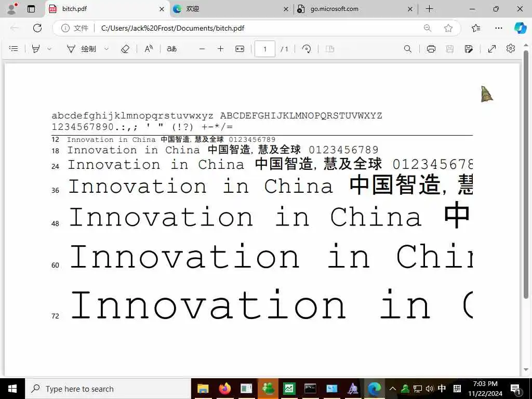Viewport: 532px width, 399px height.
Task: Toggle the 中 input language indicator
Action: (442, 389)
